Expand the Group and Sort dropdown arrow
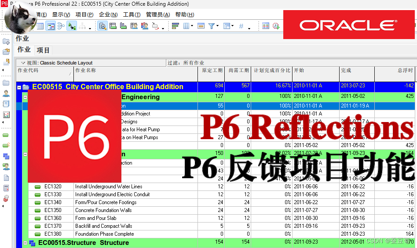 (232, 26)
